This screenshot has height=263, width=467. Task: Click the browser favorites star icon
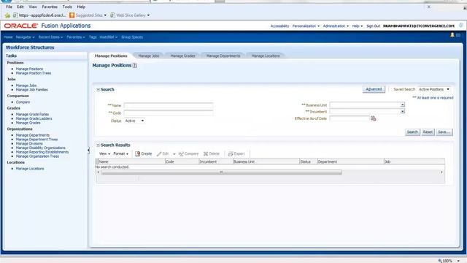[x=8, y=15]
